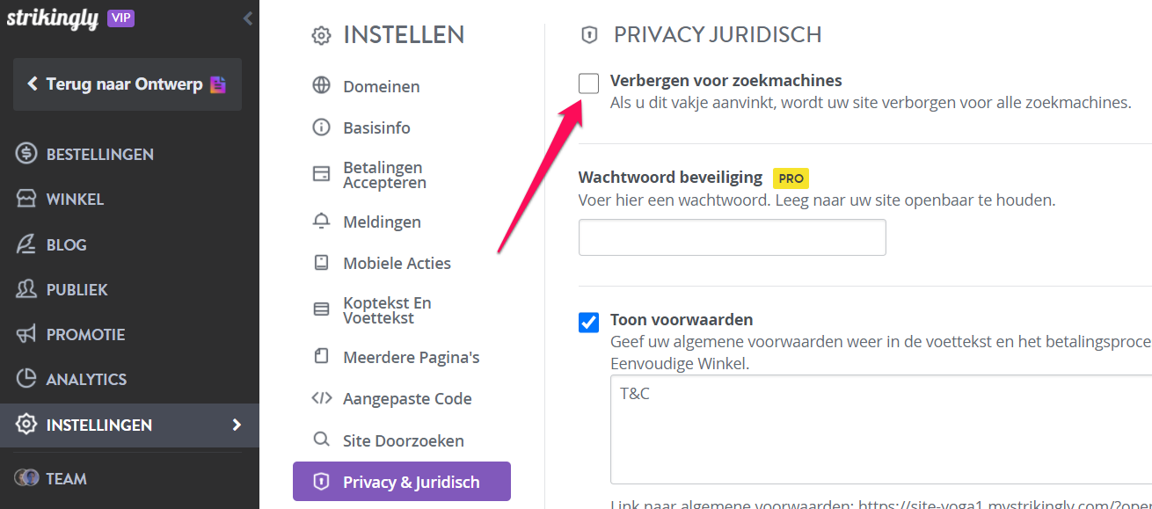Open Aangepaste Code via brackets icon
The width and height of the screenshot is (1152, 509).
tap(322, 398)
